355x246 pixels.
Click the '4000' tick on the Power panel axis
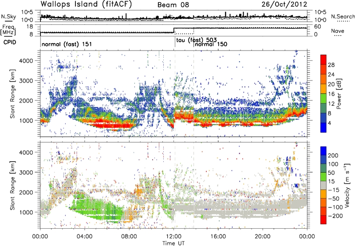26,61
